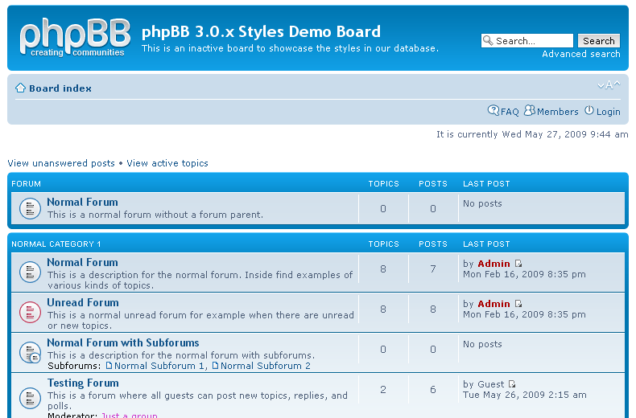This screenshot has height=418, width=636.
Task: Click the Members people icon
Action: 529,110
